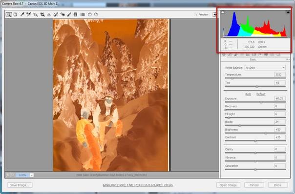Open the Basic panel options menu
Image resolution: width=295 pixels, height=194 pixels.
click(288, 59)
